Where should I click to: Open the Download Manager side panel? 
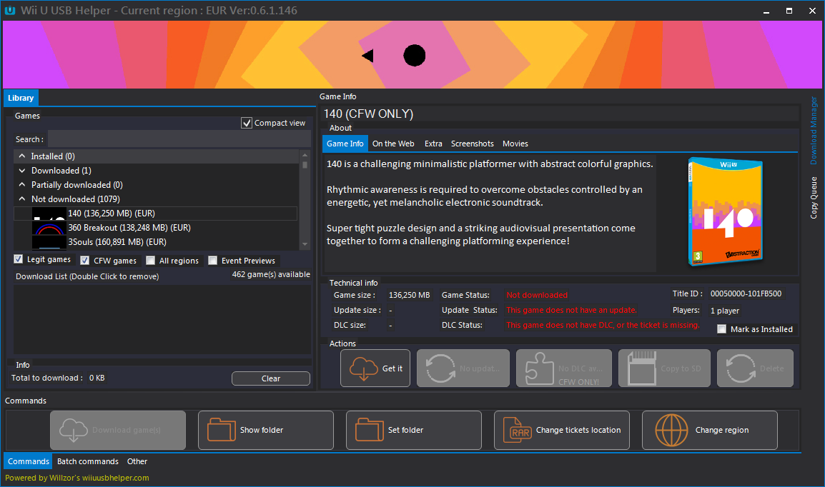coord(814,130)
